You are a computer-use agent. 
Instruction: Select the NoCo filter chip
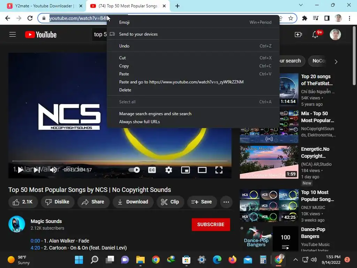(319, 61)
